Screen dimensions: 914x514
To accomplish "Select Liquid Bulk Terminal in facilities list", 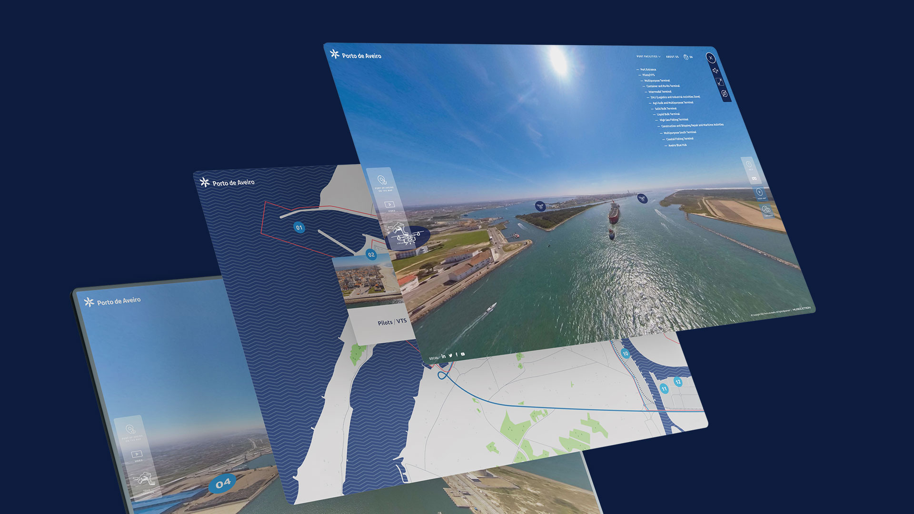I will tap(668, 114).
